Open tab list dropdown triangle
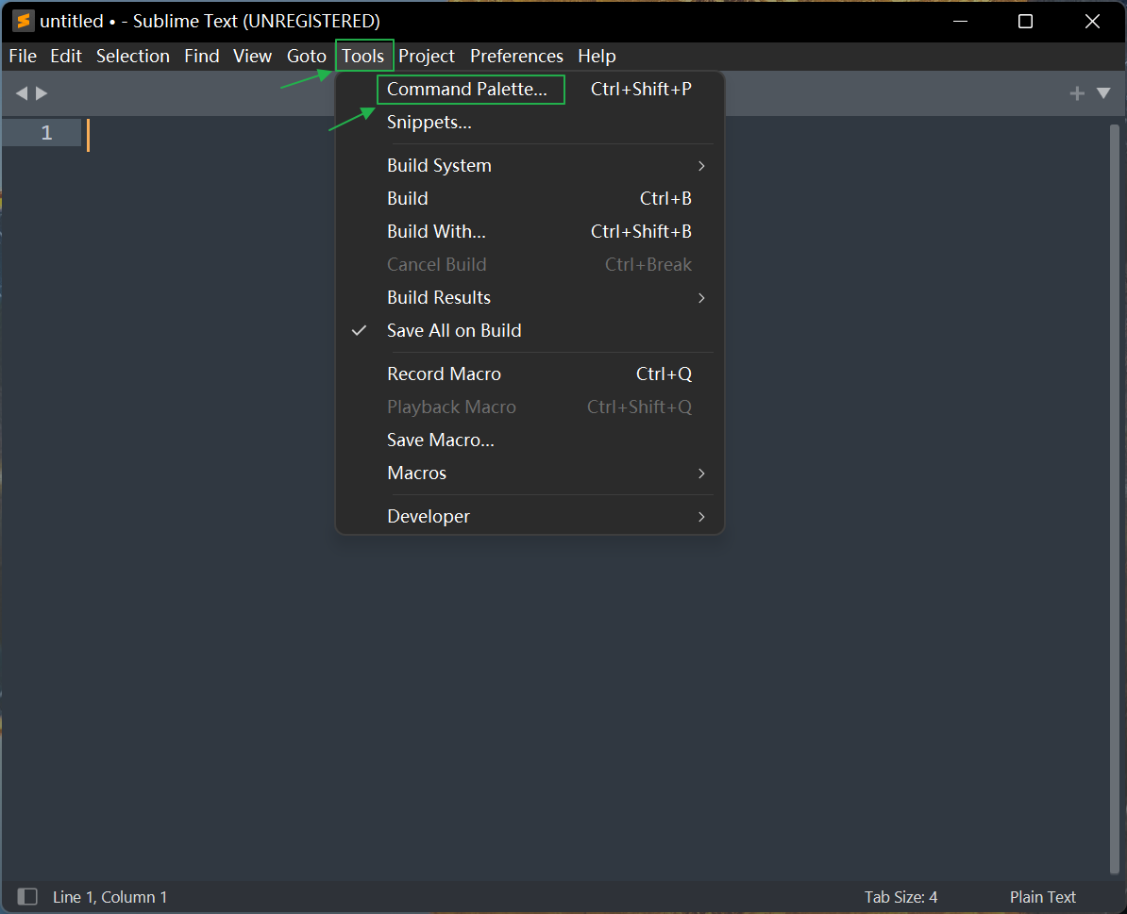Screen dimensions: 1127x914 coord(1103,93)
